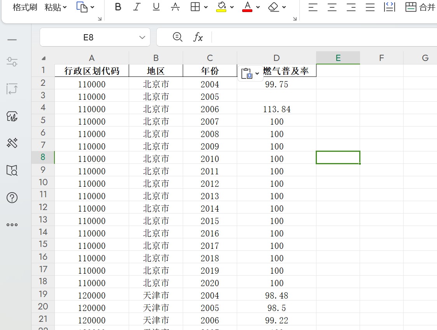This screenshot has height=330, width=437.
Task: Click the merge cells 合并 button
Action: pos(420,7)
